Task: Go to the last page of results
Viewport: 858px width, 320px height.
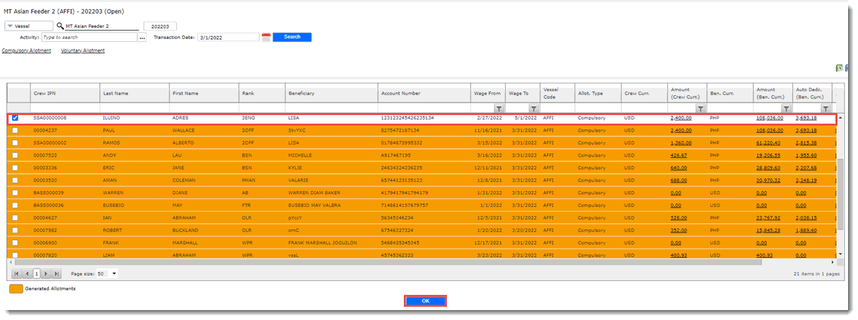Action: (x=56, y=274)
